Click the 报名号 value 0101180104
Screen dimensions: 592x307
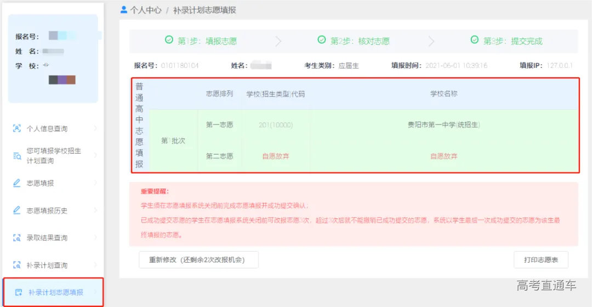tap(180, 65)
